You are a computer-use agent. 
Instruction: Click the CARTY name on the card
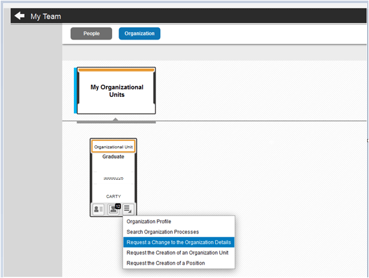point(113,196)
